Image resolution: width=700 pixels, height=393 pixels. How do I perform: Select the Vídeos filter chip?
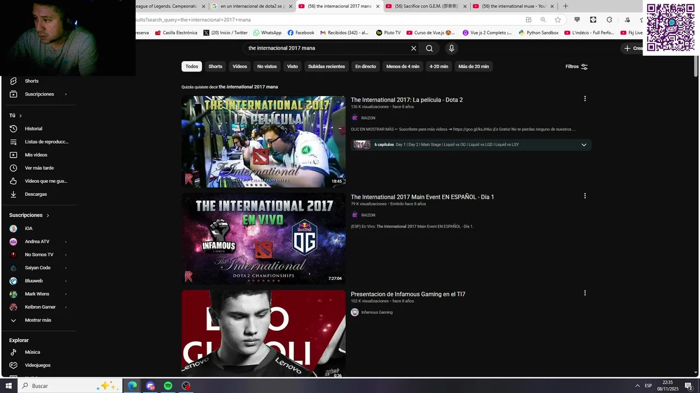[x=240, y=67]
